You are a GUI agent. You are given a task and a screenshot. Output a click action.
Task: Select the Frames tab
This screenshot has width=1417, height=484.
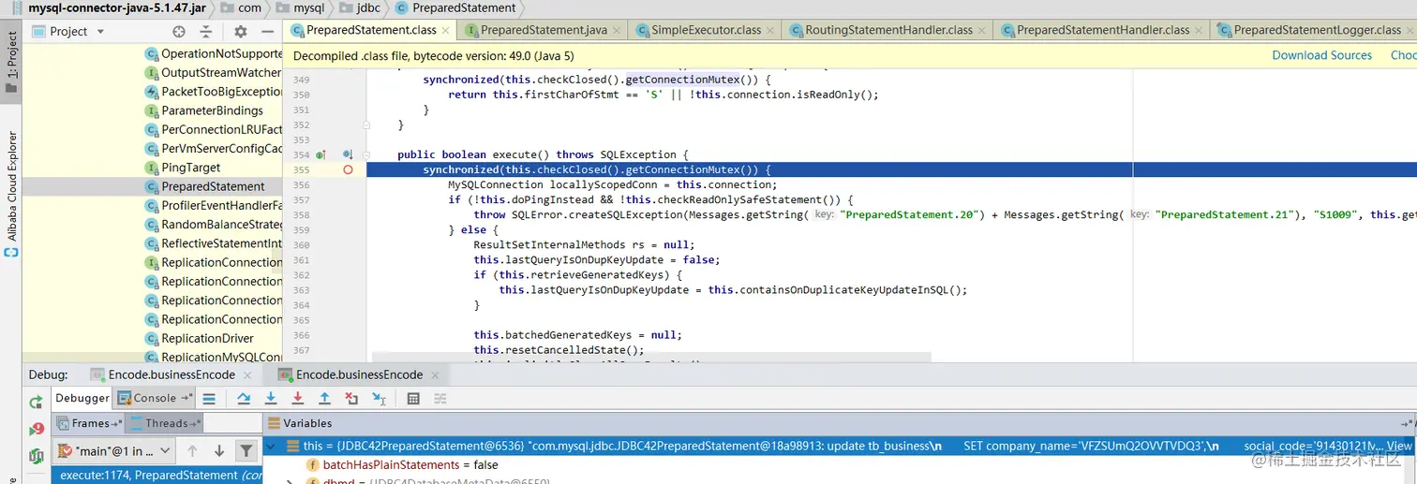90,423
